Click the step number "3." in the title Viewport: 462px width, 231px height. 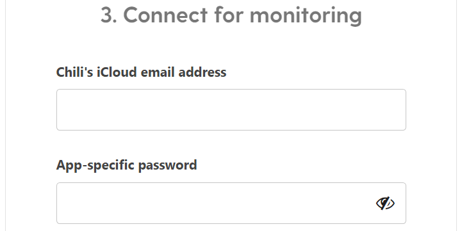pyautogui.click(x=109, y=15)
